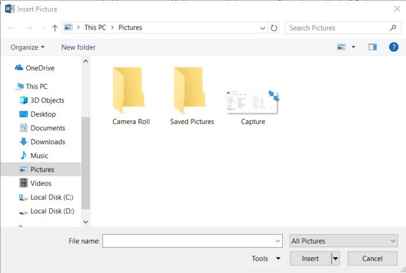This screenshot has height=273, width=406.
Task: Open Desktop in the sidebar
Action: point(38,114)
